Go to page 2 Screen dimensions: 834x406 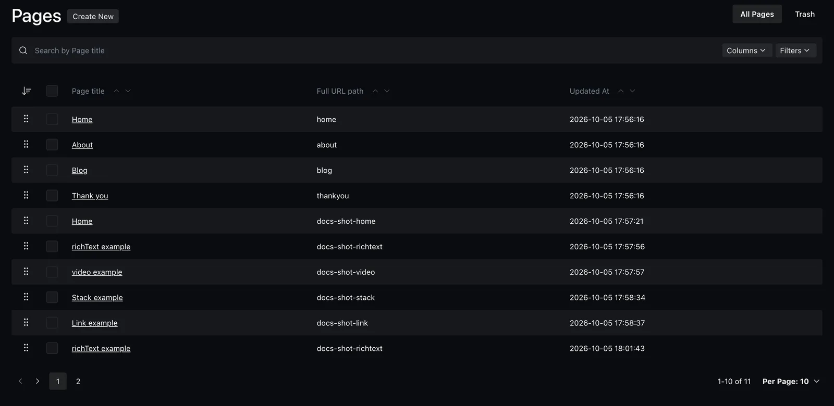(78, 382)
